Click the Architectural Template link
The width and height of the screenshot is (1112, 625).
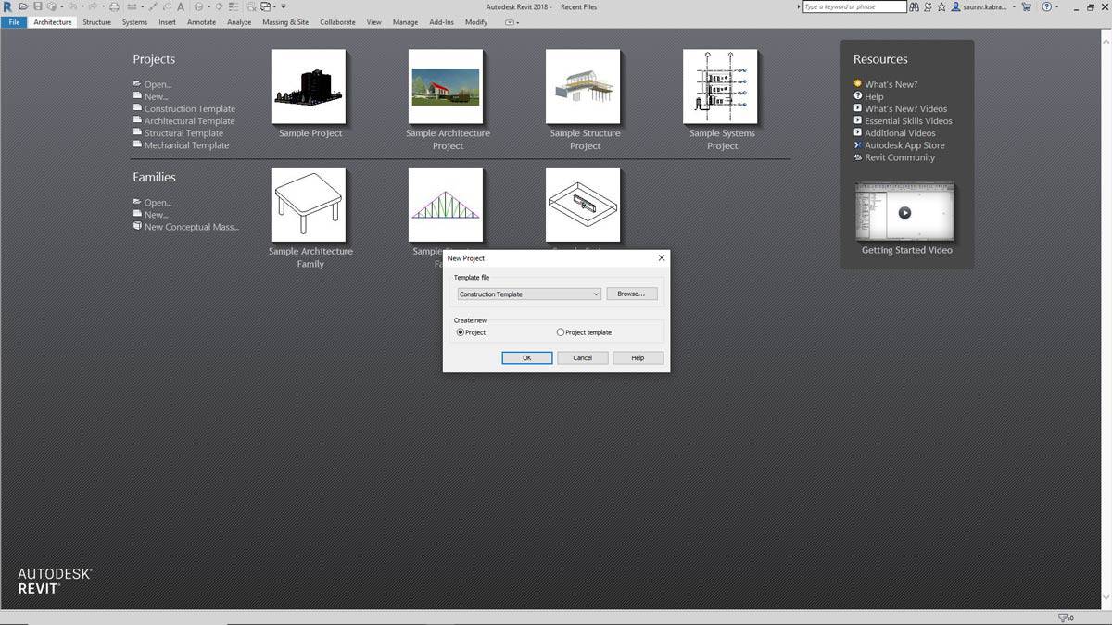coord(189,120)
